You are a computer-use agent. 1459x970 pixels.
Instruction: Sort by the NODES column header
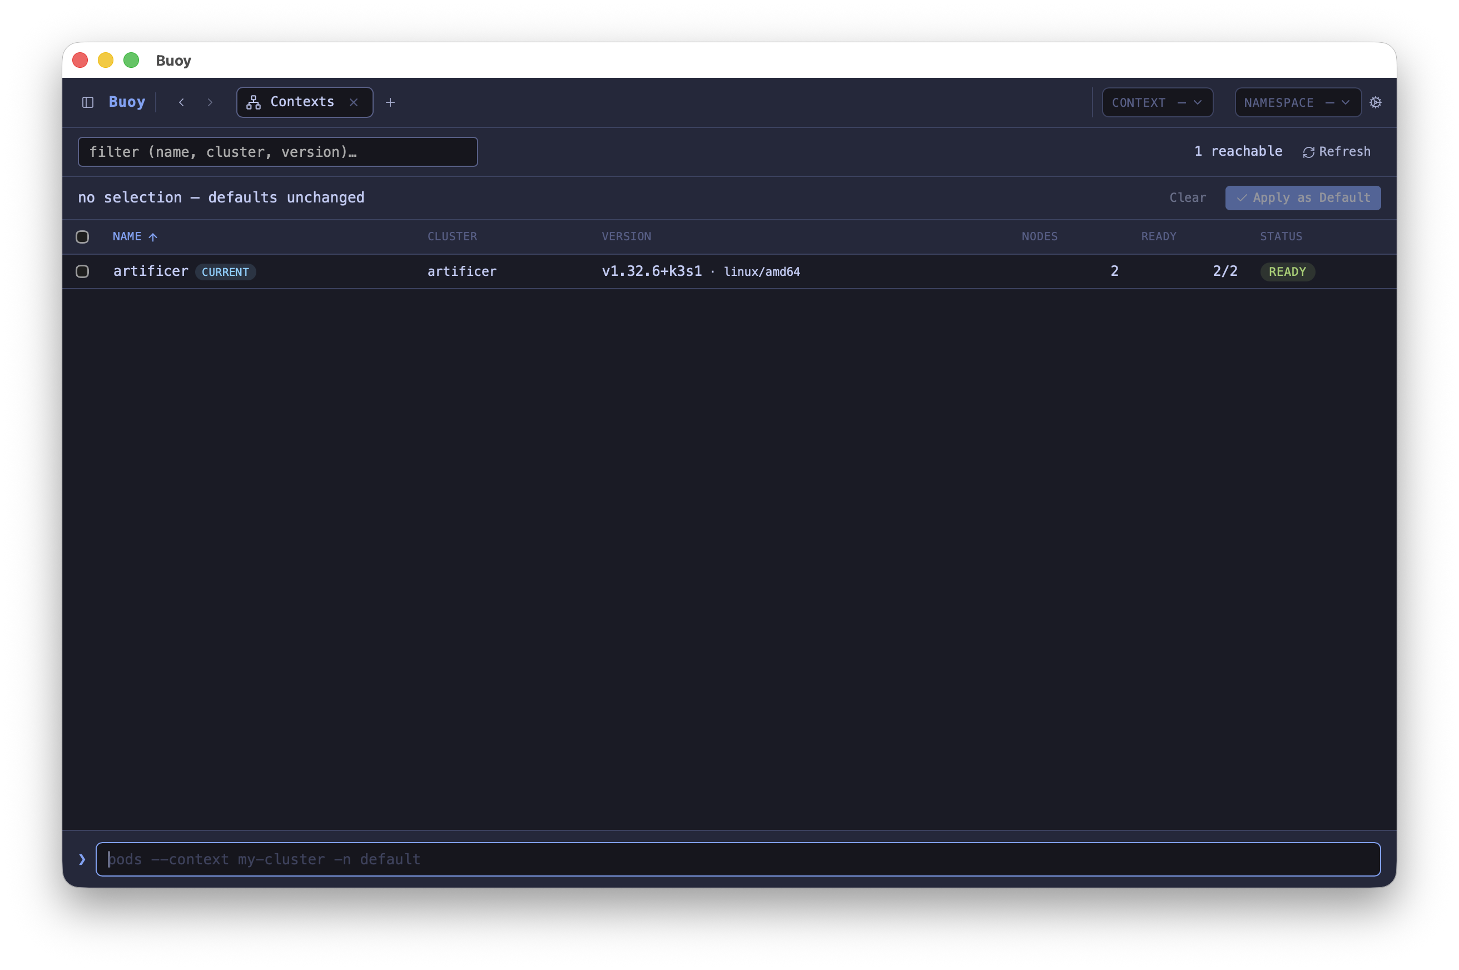pyautogui.click(x=1039, y=236)
